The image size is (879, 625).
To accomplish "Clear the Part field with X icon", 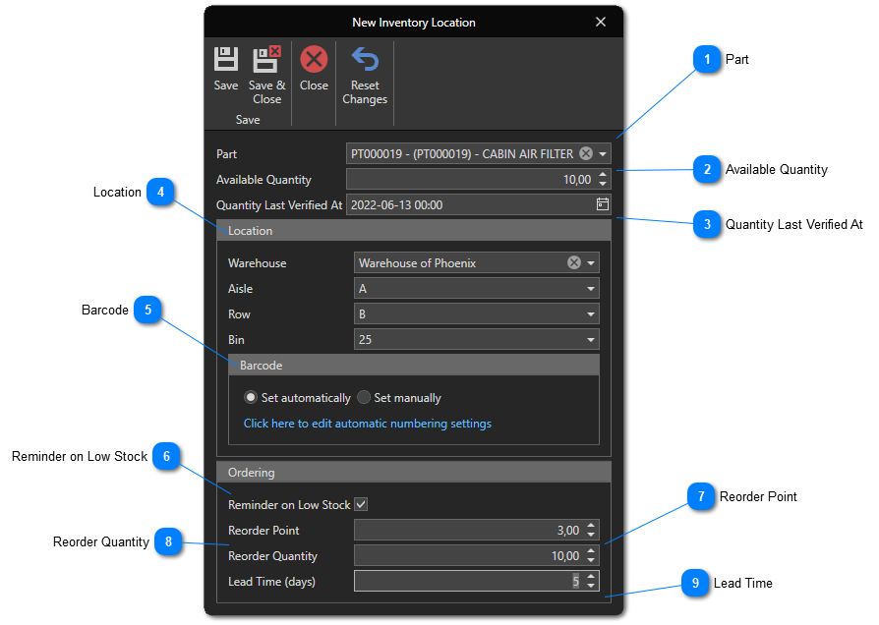I will 586,154.
